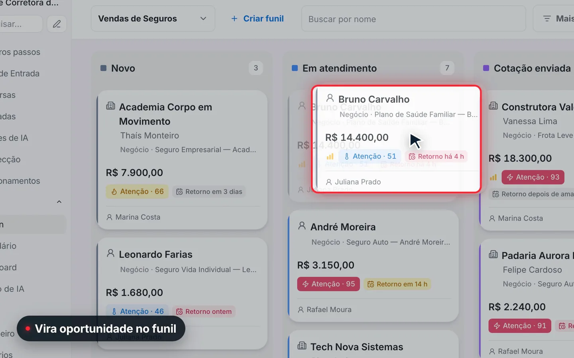Focus the Buscar por nome search field
574x358 pixels.
(x=414, y=19)
